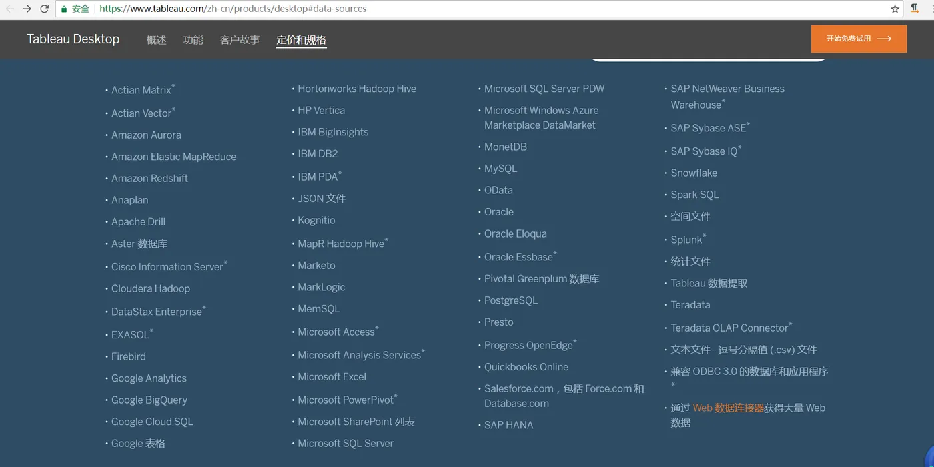
Task: Click Quickbooks Online list entry
Action: click(526, 367)
